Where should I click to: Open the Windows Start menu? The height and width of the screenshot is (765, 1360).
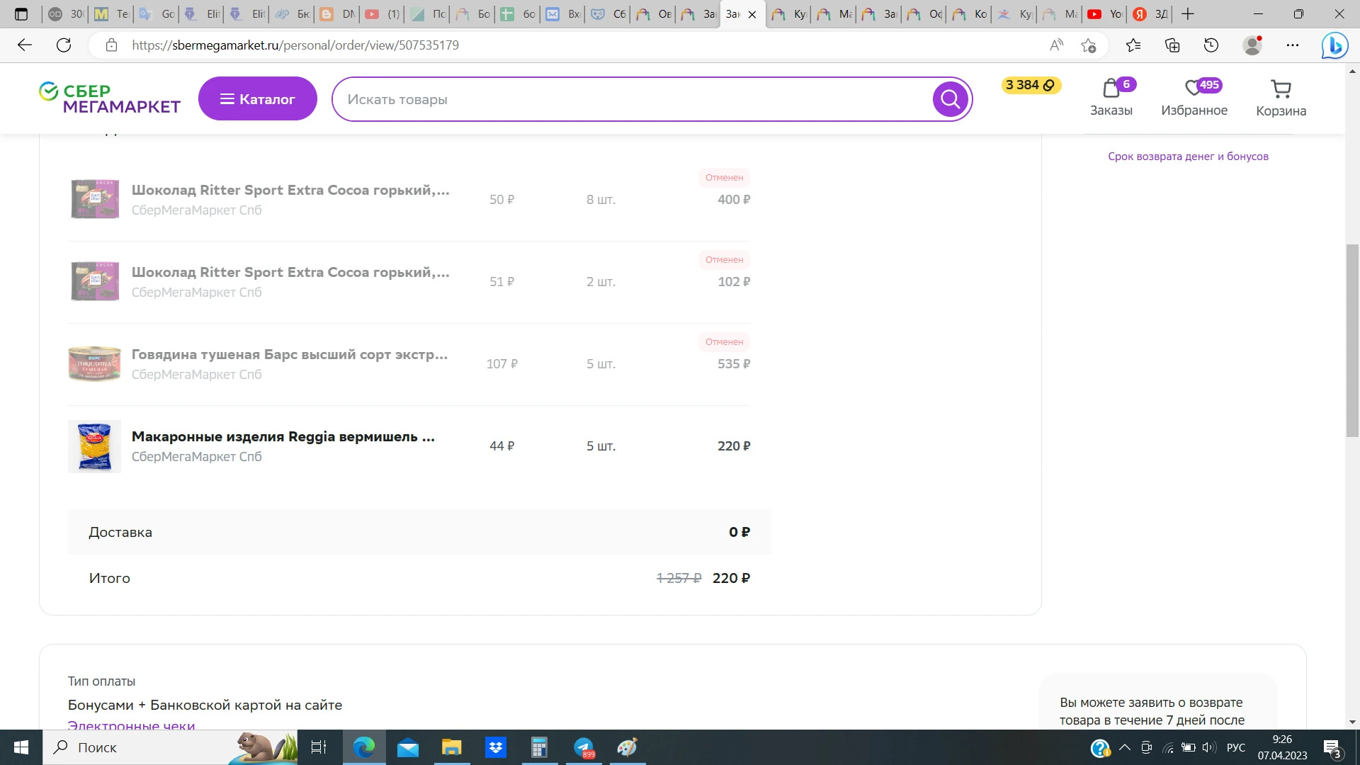pyautogui.click(x=21, y=747)
